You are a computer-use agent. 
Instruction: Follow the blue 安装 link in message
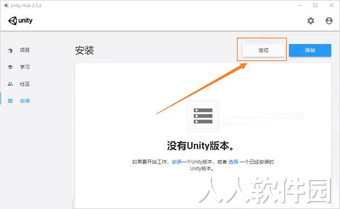pyautogui.click(x=176, y=162)
